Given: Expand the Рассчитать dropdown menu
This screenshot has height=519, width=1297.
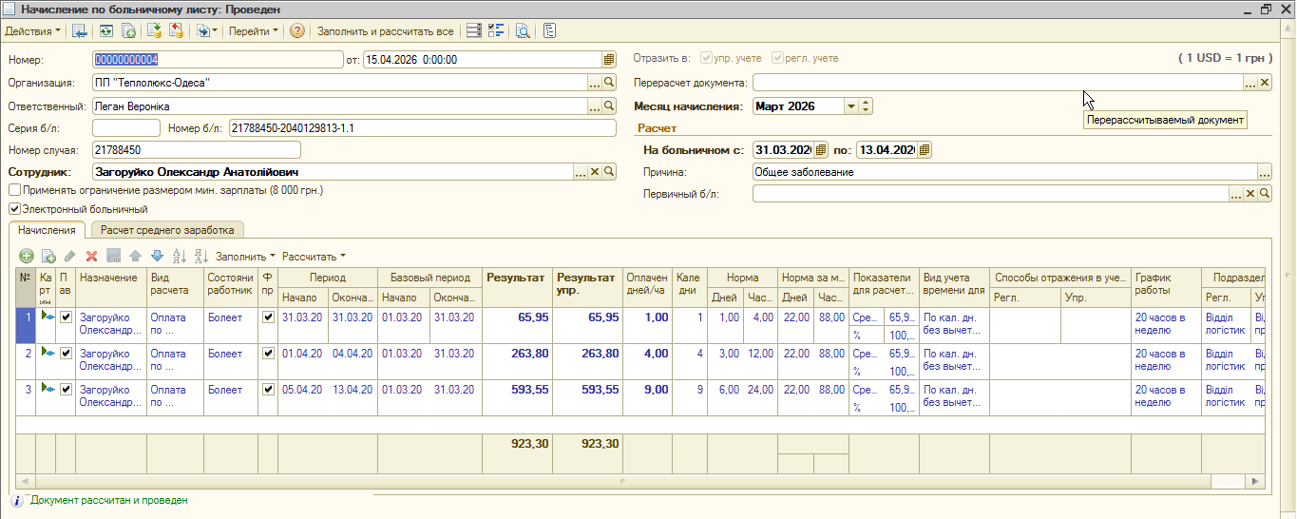Looking at the screenshot, I should (x=314, y=256).
